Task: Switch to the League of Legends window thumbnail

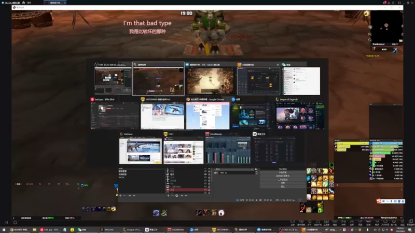Action: (300, 115)
